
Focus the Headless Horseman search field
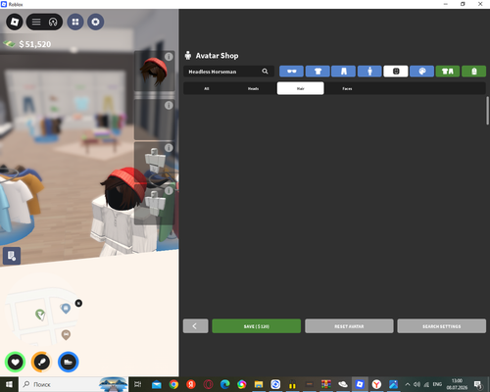(228, 72)
